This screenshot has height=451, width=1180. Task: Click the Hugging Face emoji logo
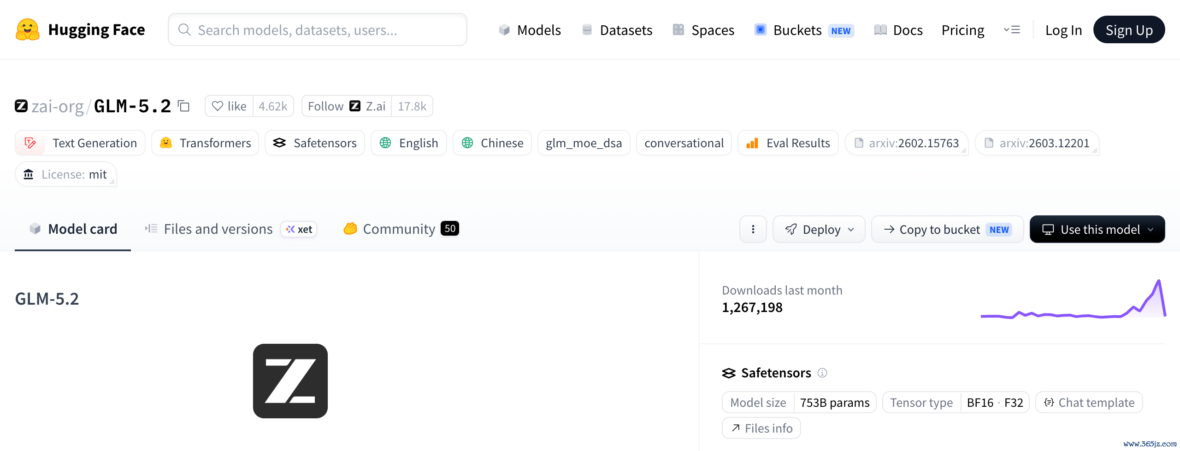(28, 29)
